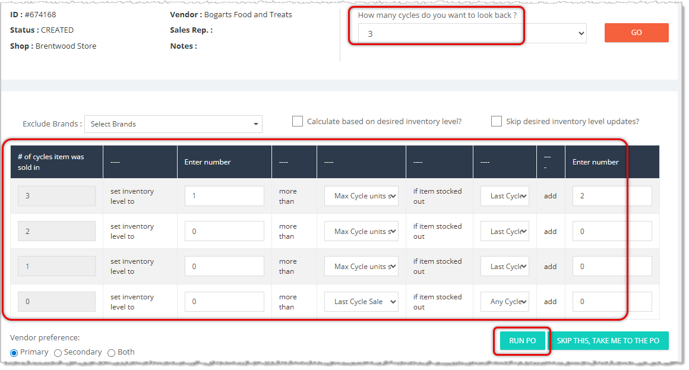689x370 pixels.
Task: Click the disabled cycles field showing 0
Action: click(56, 302)
